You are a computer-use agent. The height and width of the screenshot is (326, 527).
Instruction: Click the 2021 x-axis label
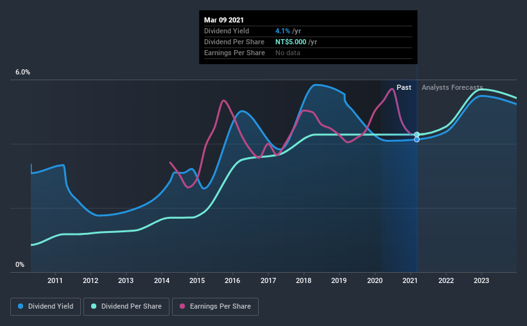tap(410, 280)
